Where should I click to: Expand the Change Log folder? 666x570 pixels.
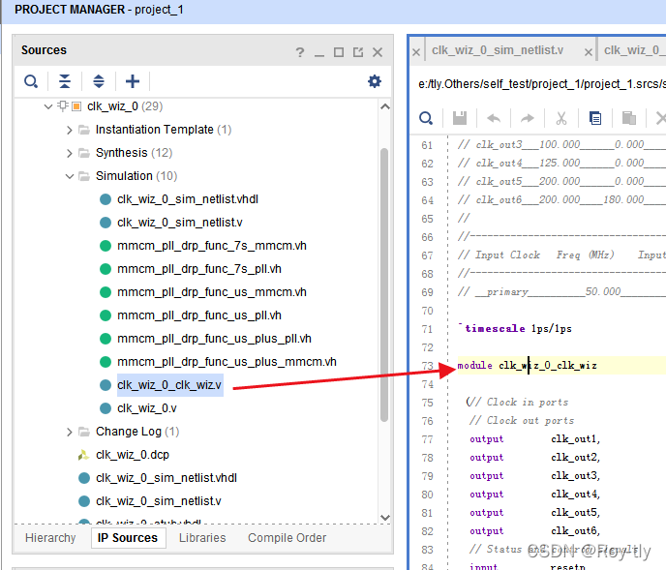click(x=70, y=432)
